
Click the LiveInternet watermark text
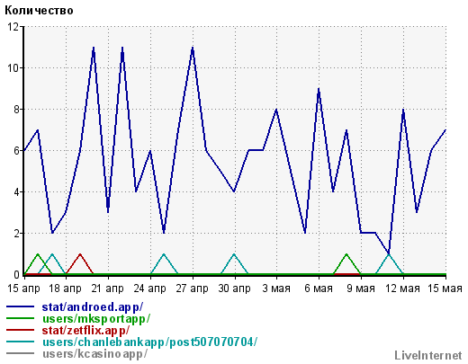point(428,356)
